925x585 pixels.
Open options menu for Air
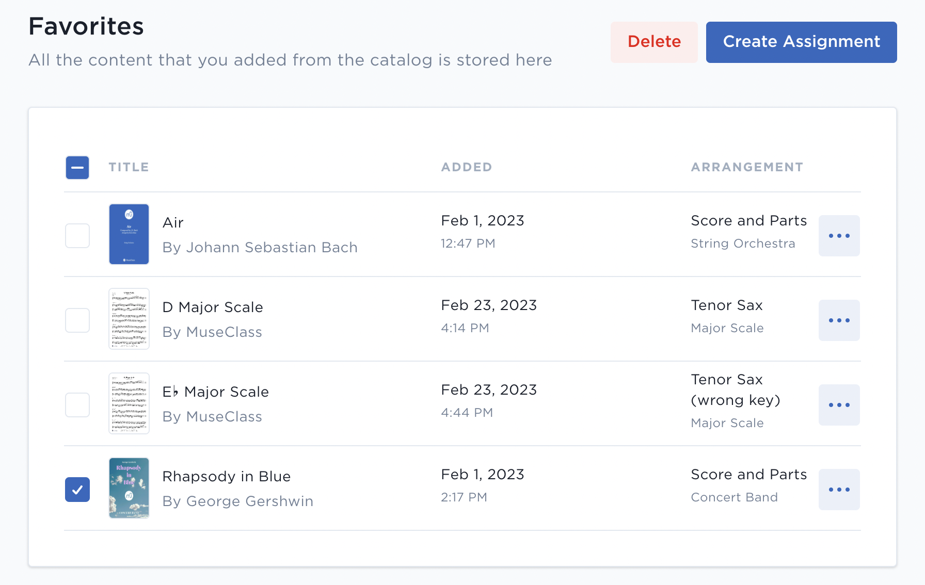pyautogui.click(x=839, y=236)
